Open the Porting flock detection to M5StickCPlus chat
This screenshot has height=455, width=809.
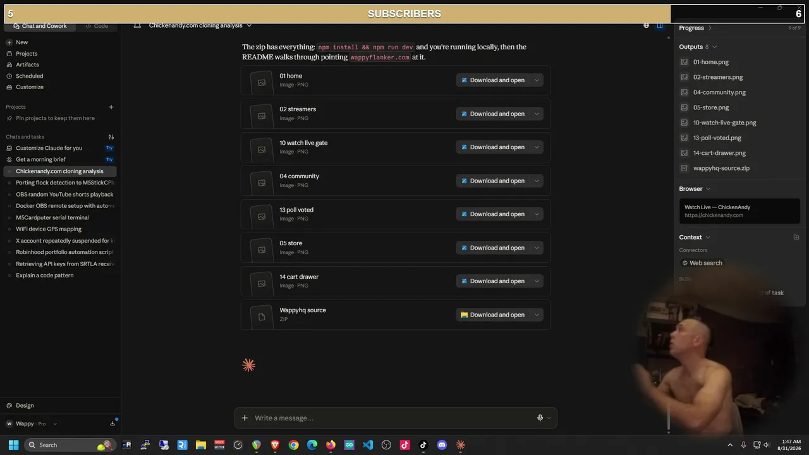[x=60, y=183]
